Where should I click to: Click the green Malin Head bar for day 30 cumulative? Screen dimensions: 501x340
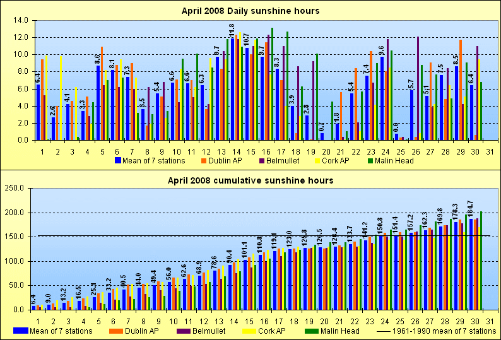(x=481, y=261)
